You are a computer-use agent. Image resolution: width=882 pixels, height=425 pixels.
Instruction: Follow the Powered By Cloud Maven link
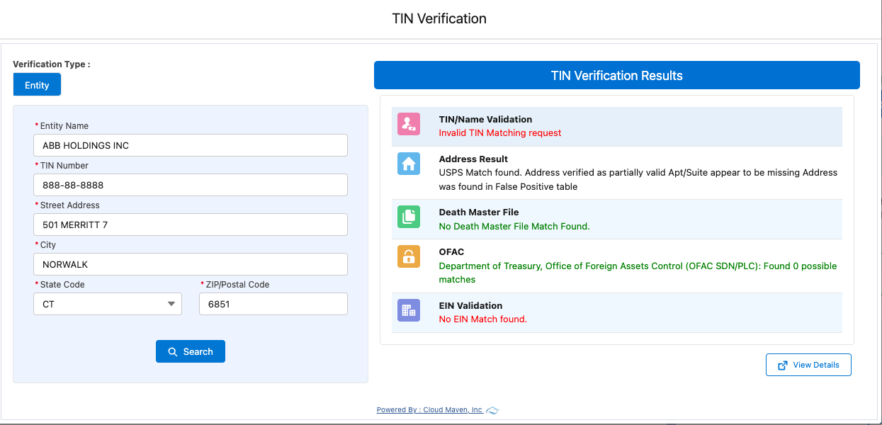(431, 409)
